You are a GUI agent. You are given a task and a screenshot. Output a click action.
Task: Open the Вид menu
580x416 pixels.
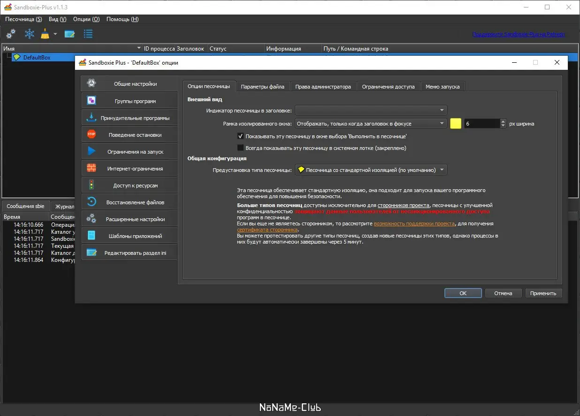(57, 19)
